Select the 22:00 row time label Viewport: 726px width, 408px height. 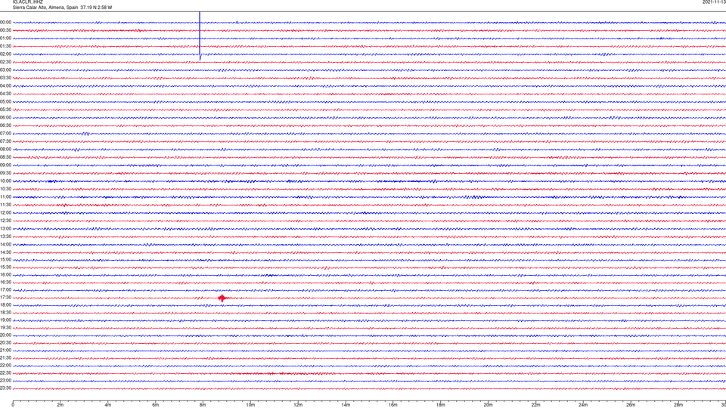[x=5, y=365]
